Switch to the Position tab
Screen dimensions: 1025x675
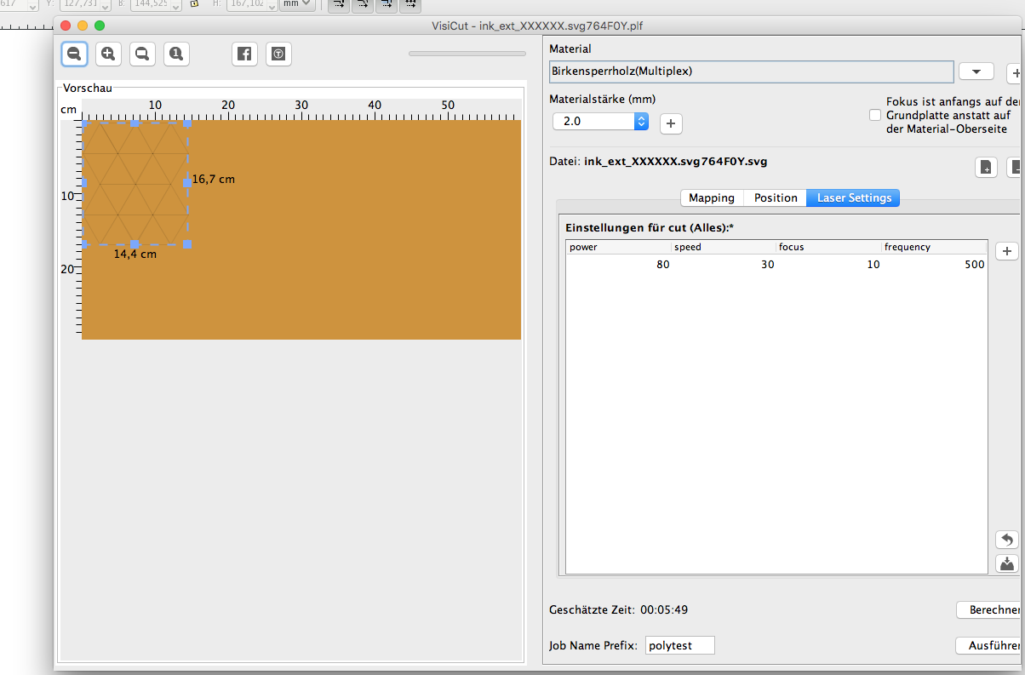tap(776, 197)
